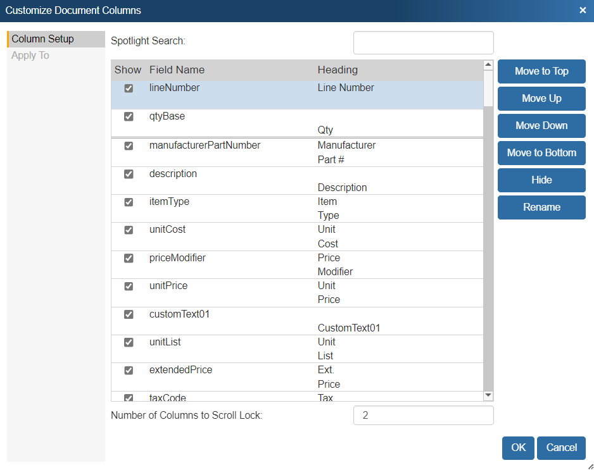
Task: Click the Hide button
Action: pyautogui.click(x=541, y=180)
